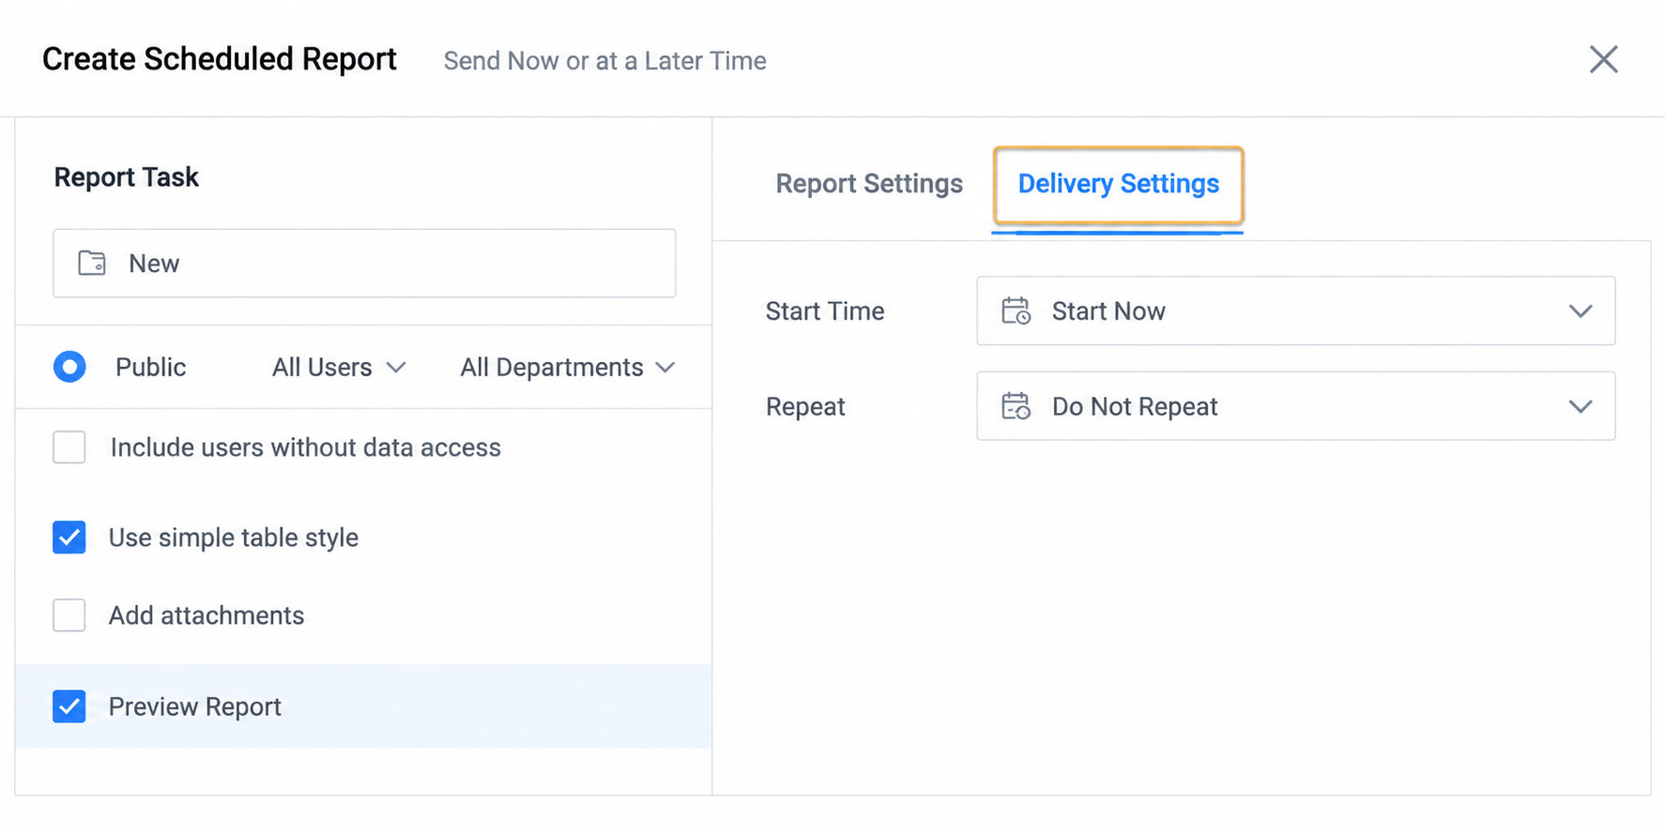The height and width of the screenshot is (832, 1665).
Task: Click the Report Task name input field
Action: pos(364,264)
